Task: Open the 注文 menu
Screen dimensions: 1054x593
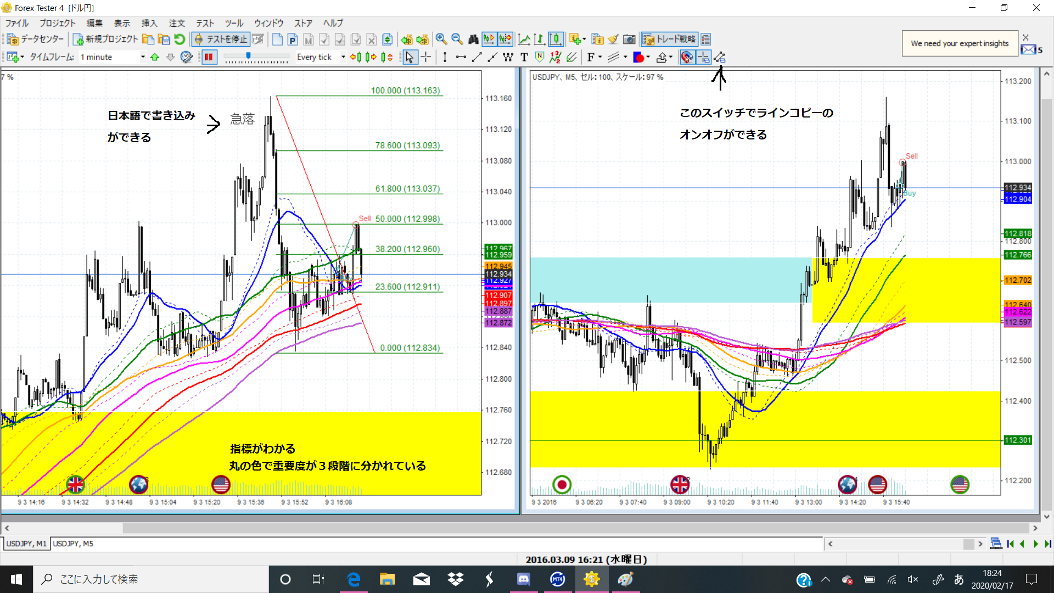Action: coord(177,23)
